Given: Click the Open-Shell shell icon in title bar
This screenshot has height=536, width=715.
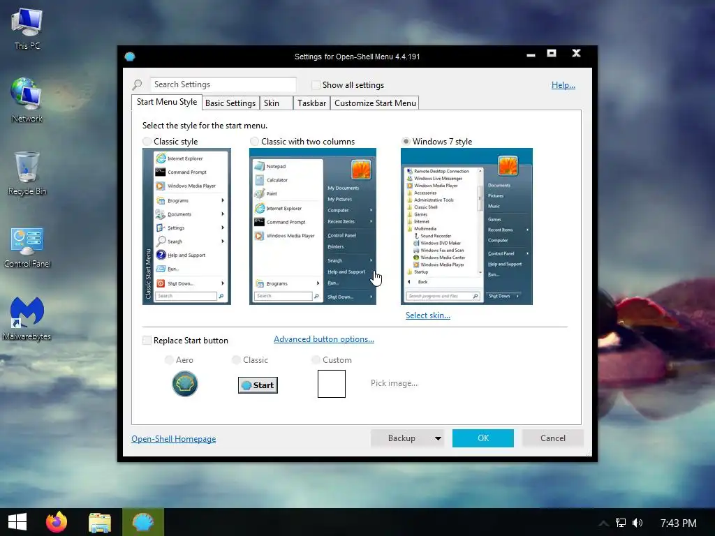Looking at the screenshot, I should (130, 57).
